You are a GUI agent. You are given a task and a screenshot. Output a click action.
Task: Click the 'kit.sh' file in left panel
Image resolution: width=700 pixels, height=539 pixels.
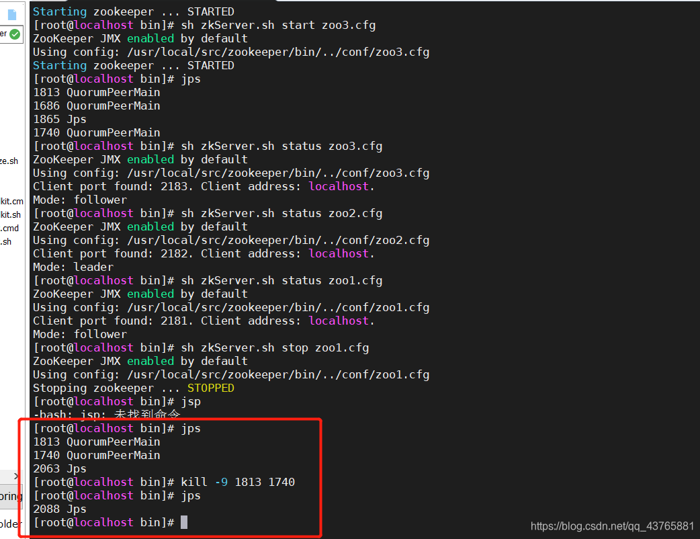(x=11, y=215)
